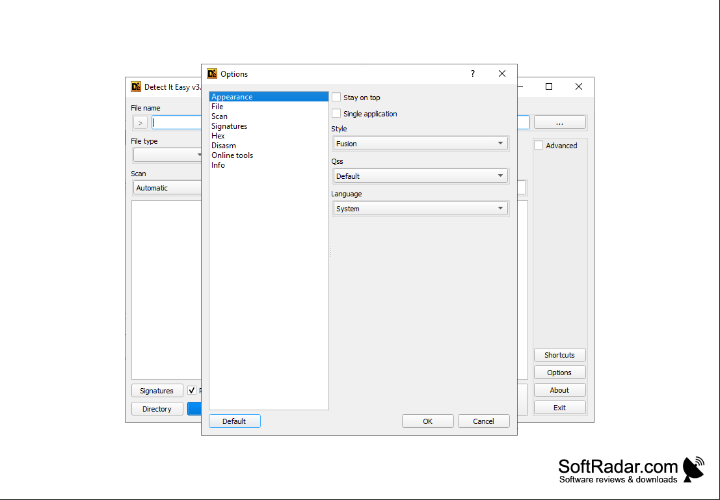The height and width of the screenshot is (500, 720).
Task: Enable the Single application checkbox
Action: [336, 113]
